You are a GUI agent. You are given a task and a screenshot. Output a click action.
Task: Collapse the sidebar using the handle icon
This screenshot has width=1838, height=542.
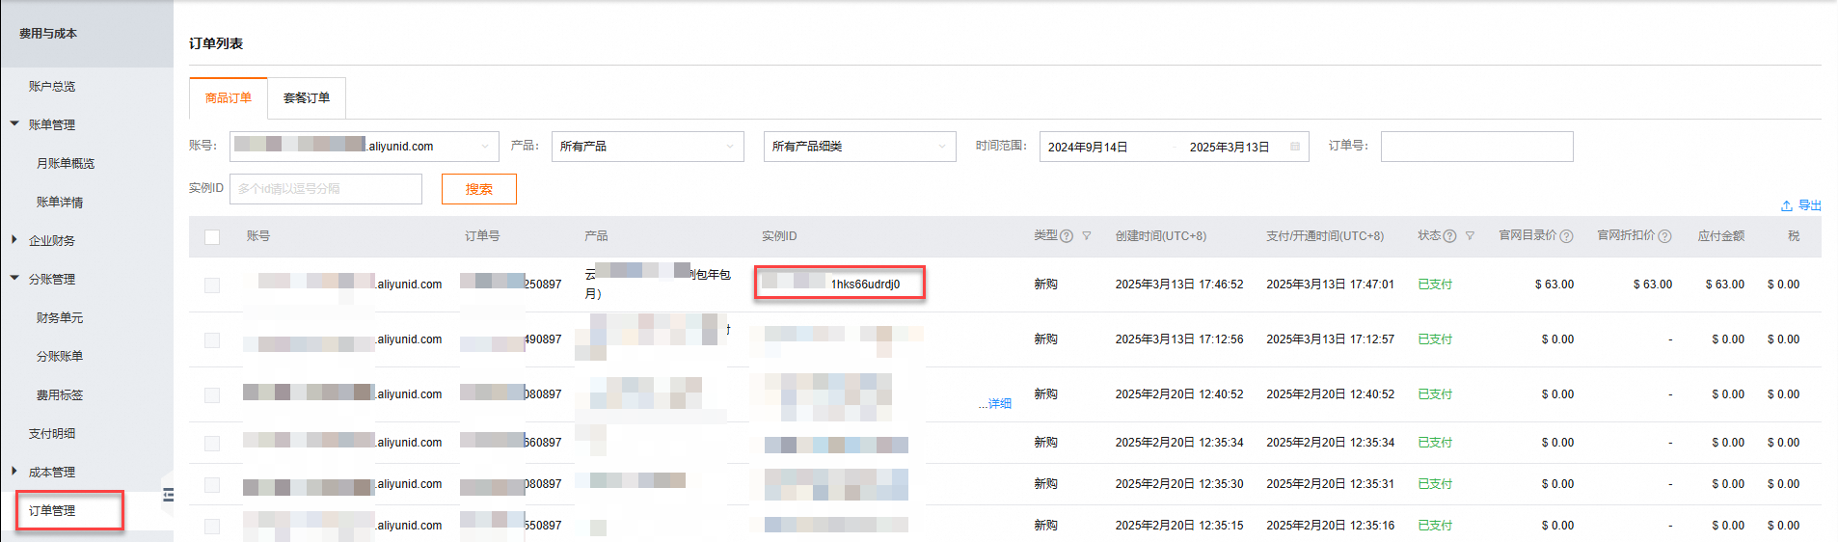coord(168,495)
